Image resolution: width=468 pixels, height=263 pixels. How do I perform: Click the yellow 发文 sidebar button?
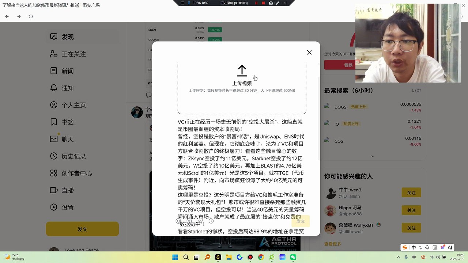[82, 229]
